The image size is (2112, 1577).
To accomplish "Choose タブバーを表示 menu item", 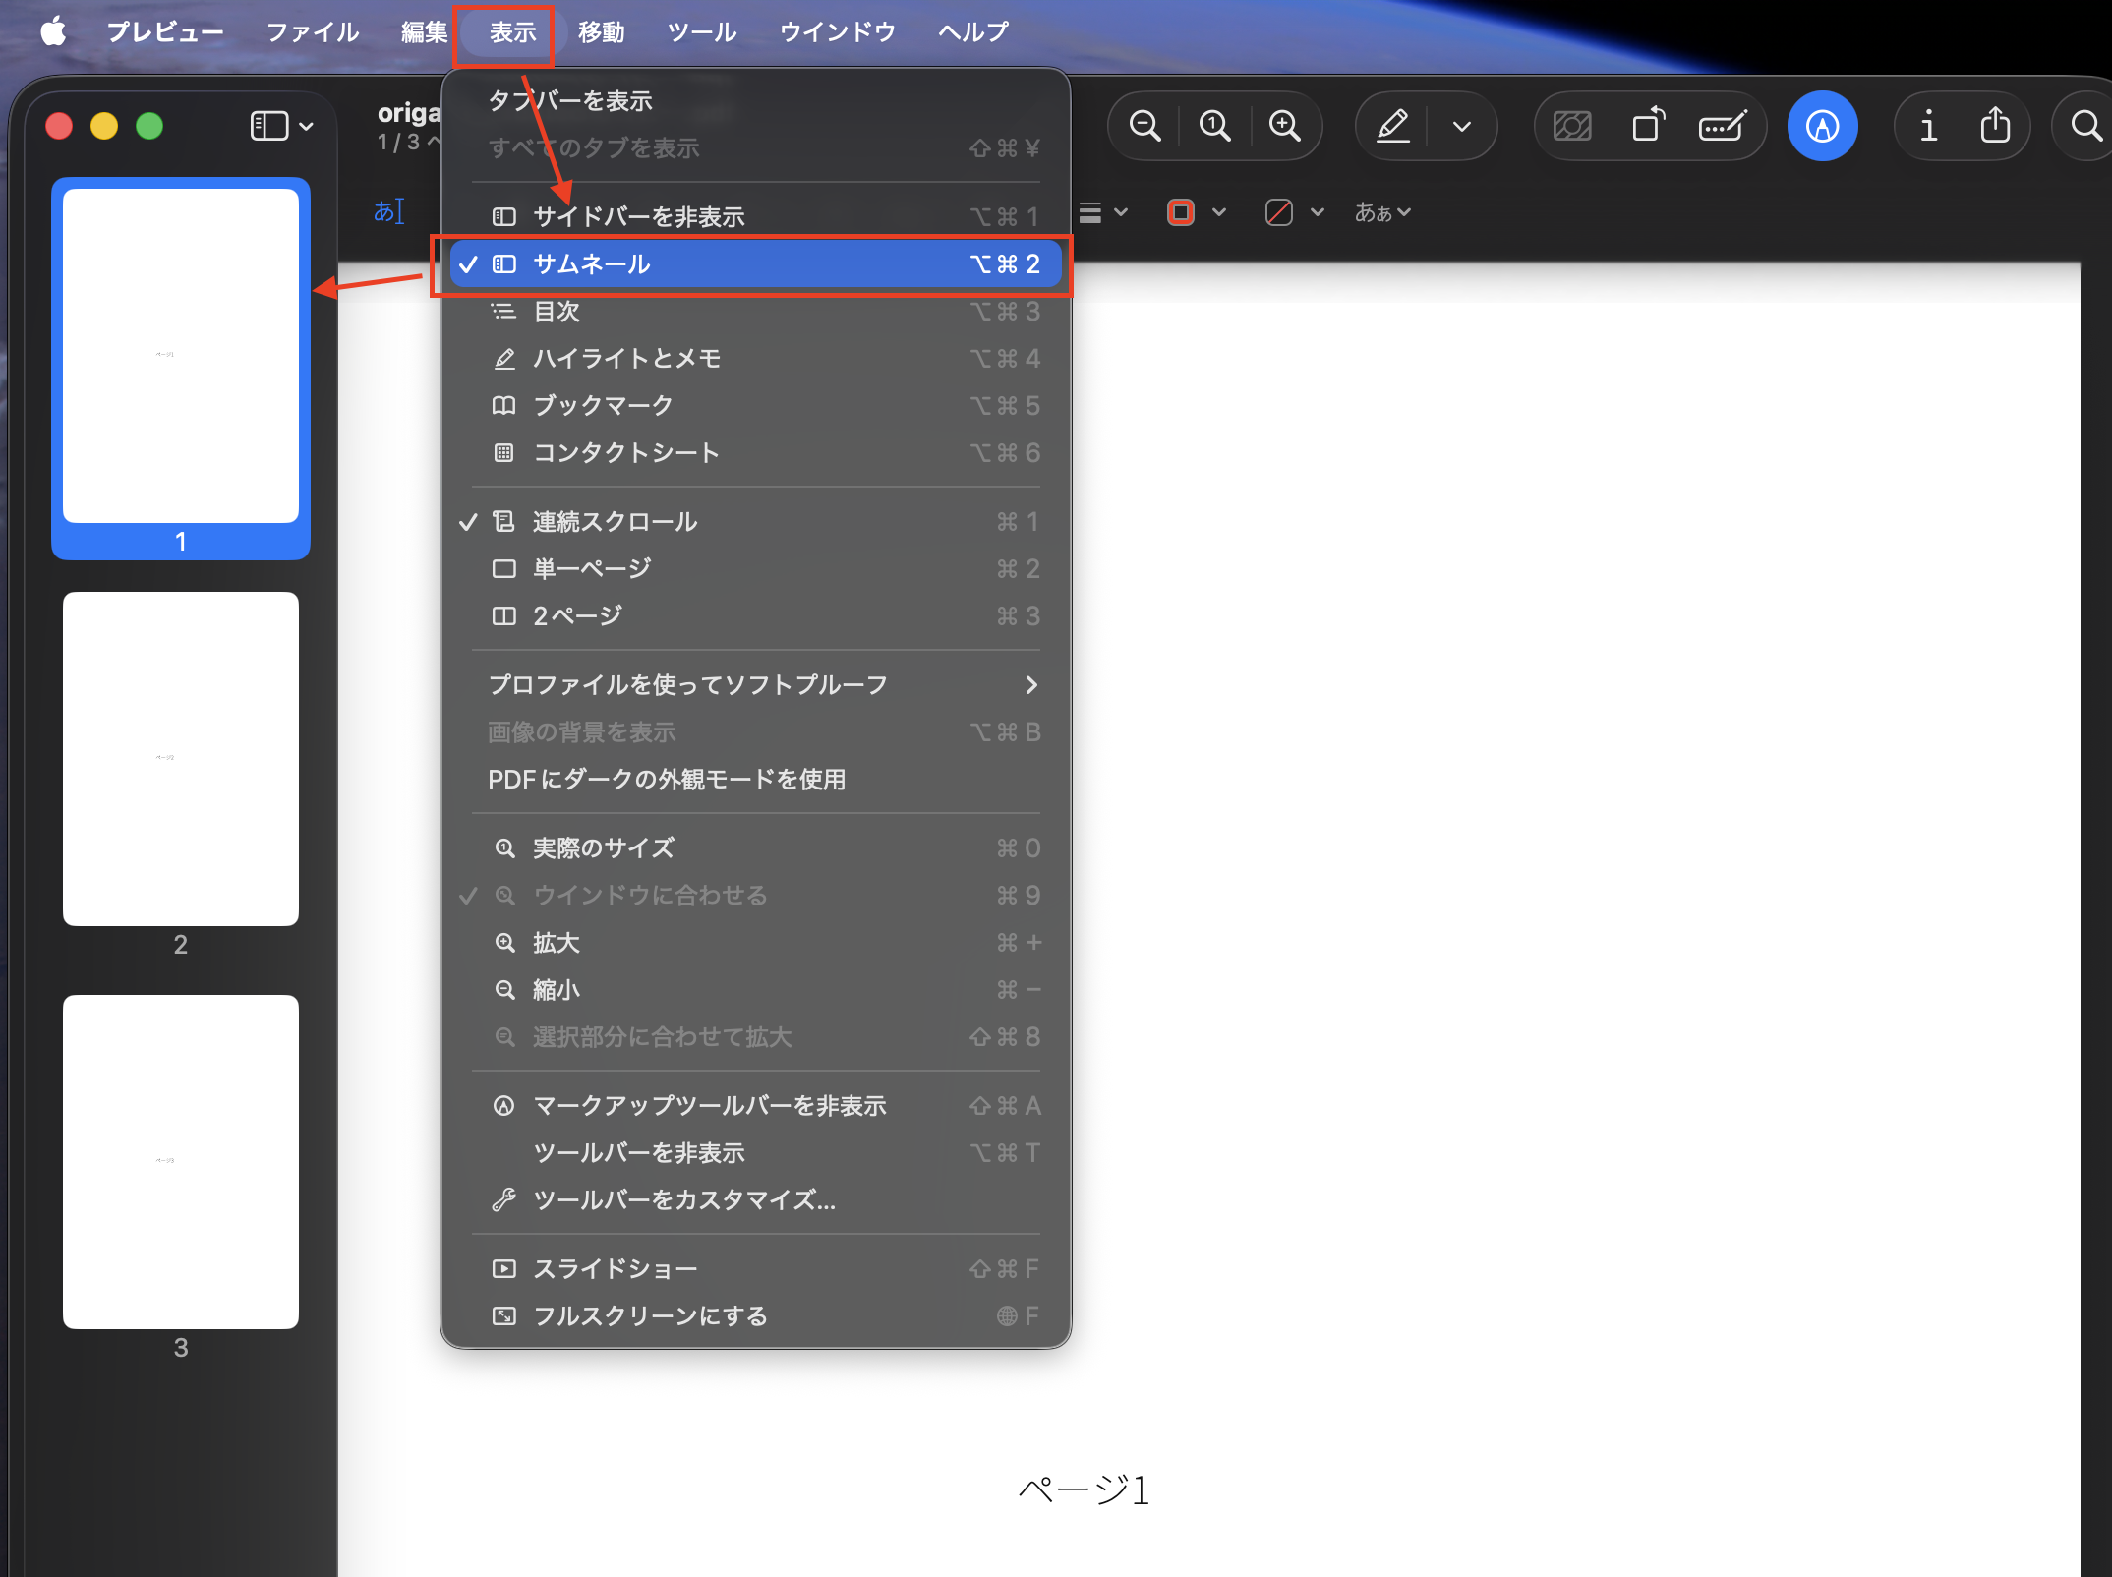I will point(755,100).
